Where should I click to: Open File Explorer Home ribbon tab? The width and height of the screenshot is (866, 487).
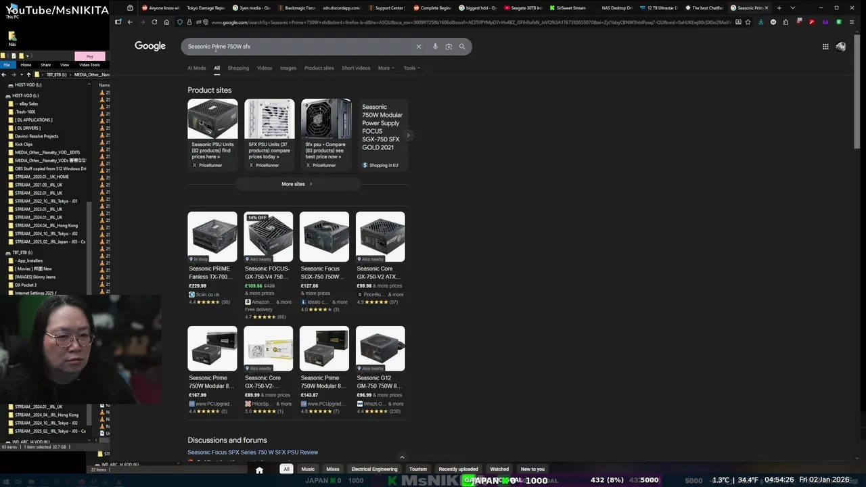pyautogui.click(x=26, y=65)
